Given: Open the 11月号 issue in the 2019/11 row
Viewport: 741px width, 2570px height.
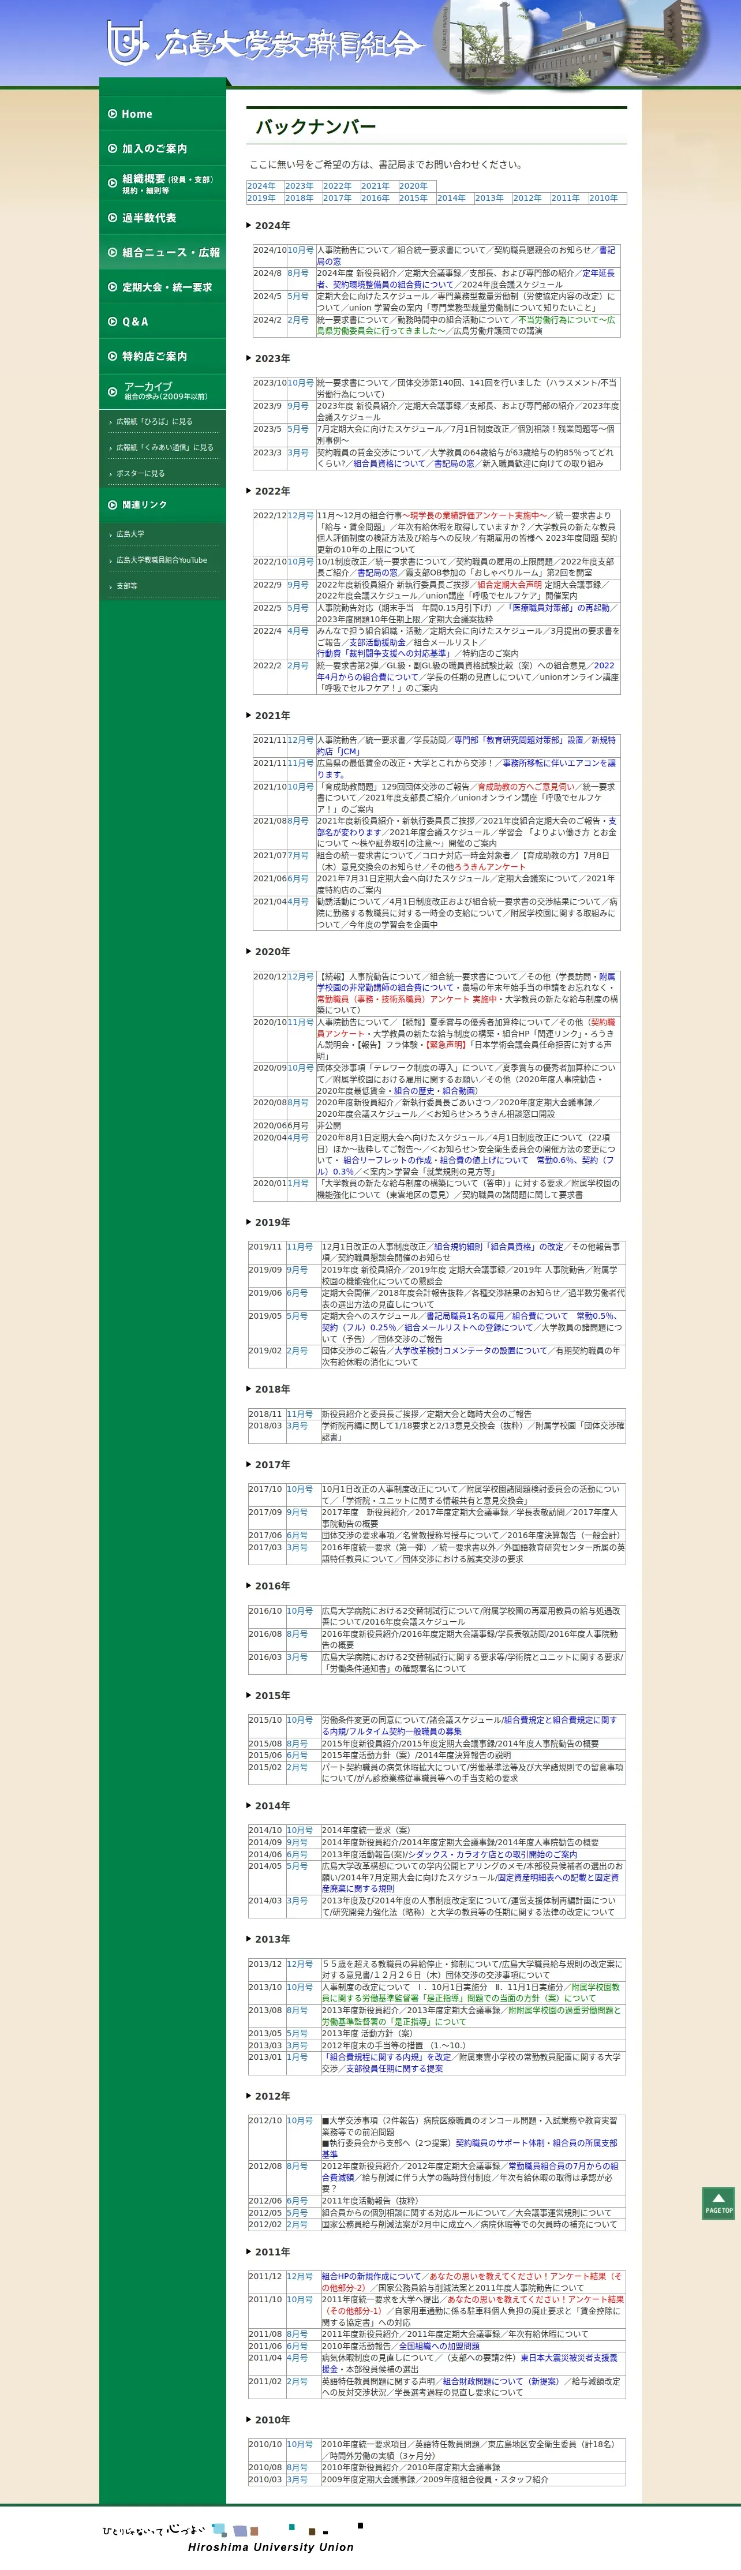Looking at the screenshot, I should (x=300, y=1247).
